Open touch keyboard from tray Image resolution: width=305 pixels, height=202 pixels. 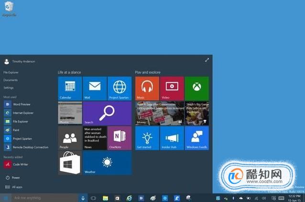tap(282, 198)
